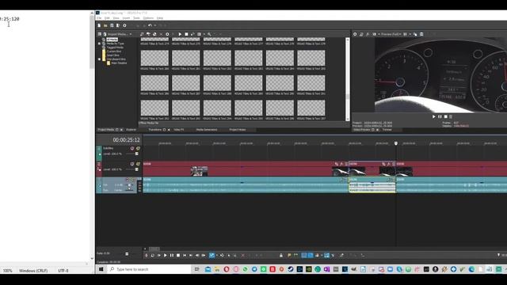The width and height of the screenshot is (507, 285).
Task: Adjust the audio track volume slider
Action: click(x=130, y=185)
